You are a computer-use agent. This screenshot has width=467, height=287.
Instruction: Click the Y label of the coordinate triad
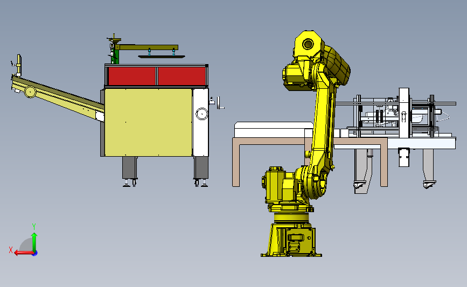coord(34,227)
